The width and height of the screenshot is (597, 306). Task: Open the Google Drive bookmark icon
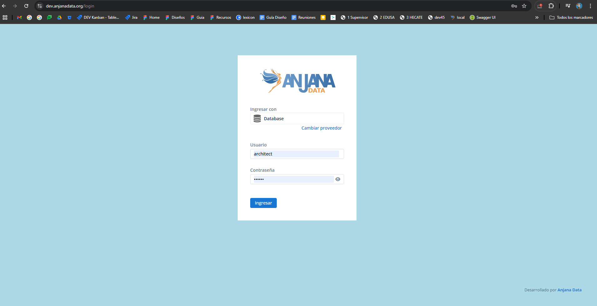pos(59,17)
